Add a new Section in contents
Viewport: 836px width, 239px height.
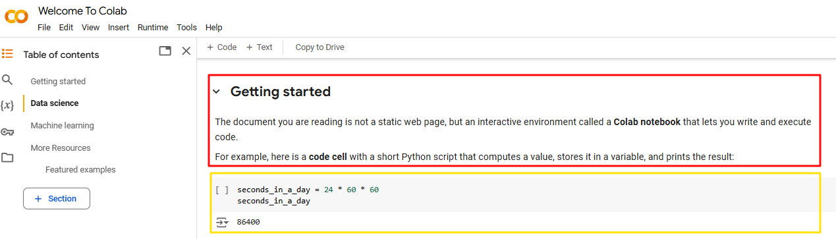point(57,198)
